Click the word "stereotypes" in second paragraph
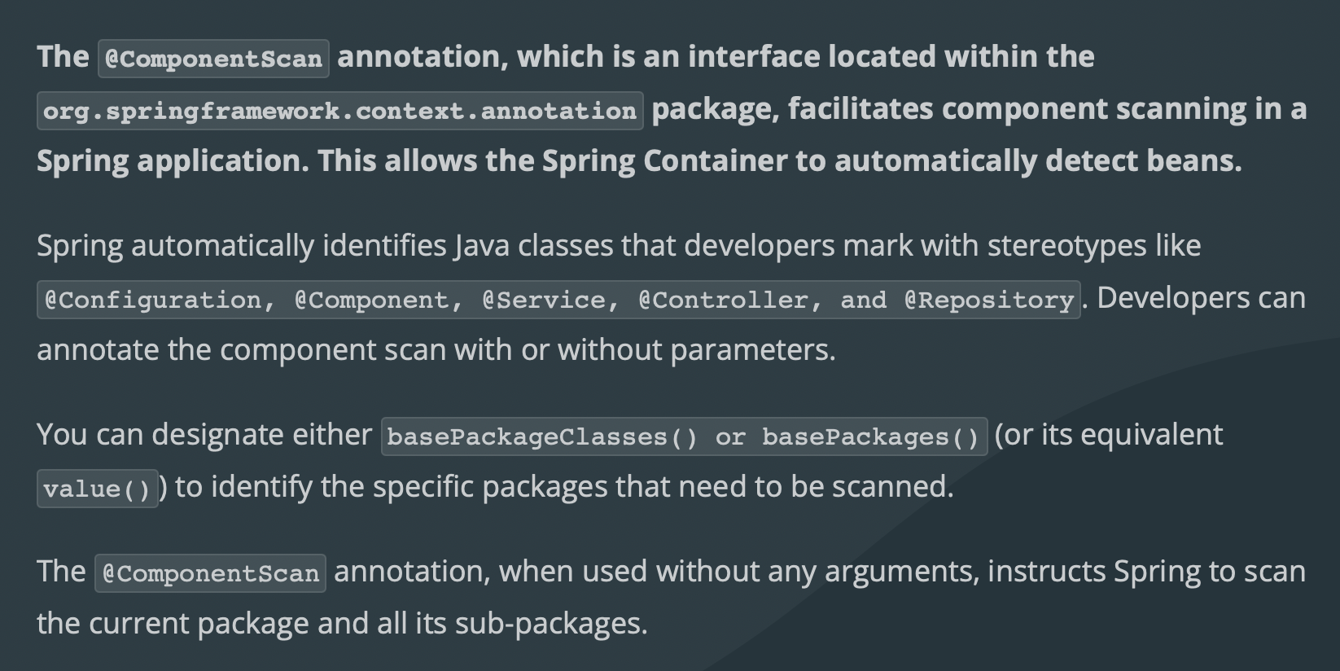 1066,245
